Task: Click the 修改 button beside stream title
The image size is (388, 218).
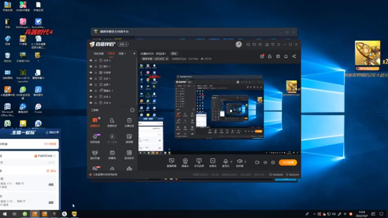Action: (x=174, y=54)
